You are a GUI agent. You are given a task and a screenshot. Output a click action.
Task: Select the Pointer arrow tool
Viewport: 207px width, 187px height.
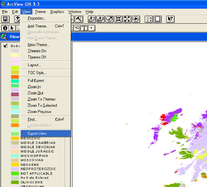coord(12,28)
